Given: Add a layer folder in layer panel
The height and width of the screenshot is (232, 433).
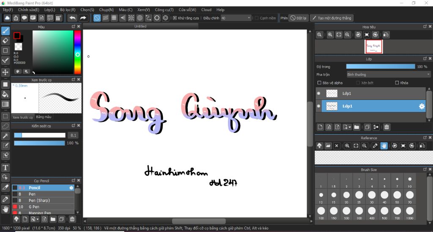Looking at the screenshot, I should point(356,127).
